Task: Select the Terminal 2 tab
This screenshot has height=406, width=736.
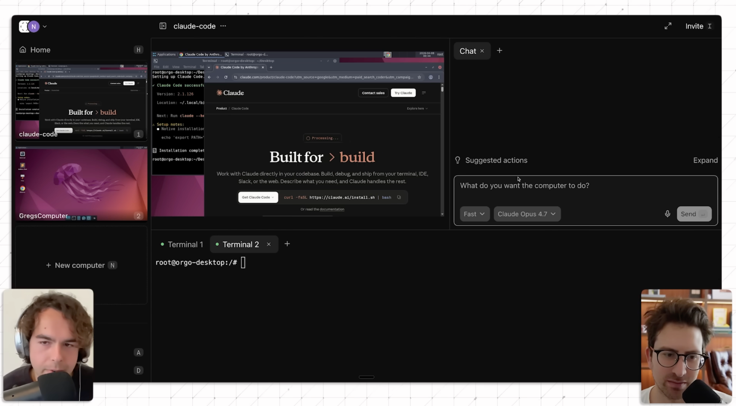Action: (x=241, y=244)
